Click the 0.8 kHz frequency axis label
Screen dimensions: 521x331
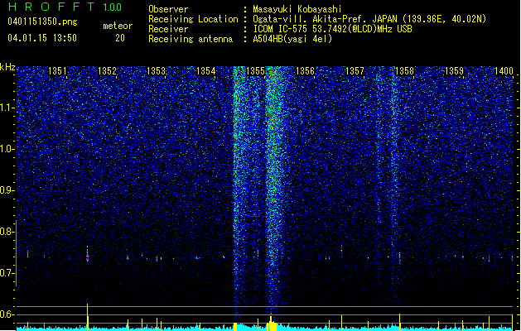(7, 232)
